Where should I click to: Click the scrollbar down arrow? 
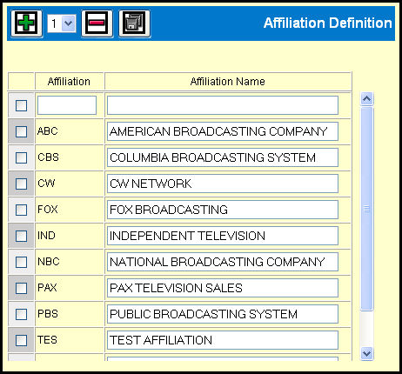pos(366,354)
